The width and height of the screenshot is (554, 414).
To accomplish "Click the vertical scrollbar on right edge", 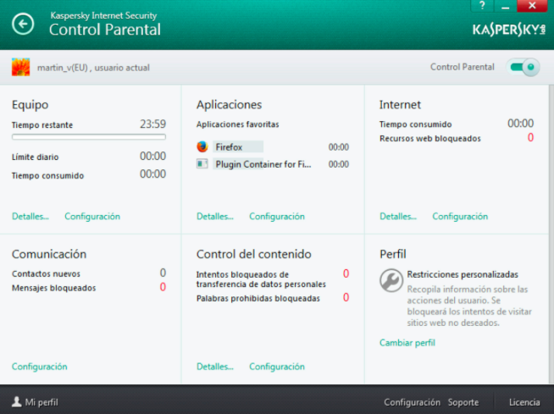I will (551, 234).
